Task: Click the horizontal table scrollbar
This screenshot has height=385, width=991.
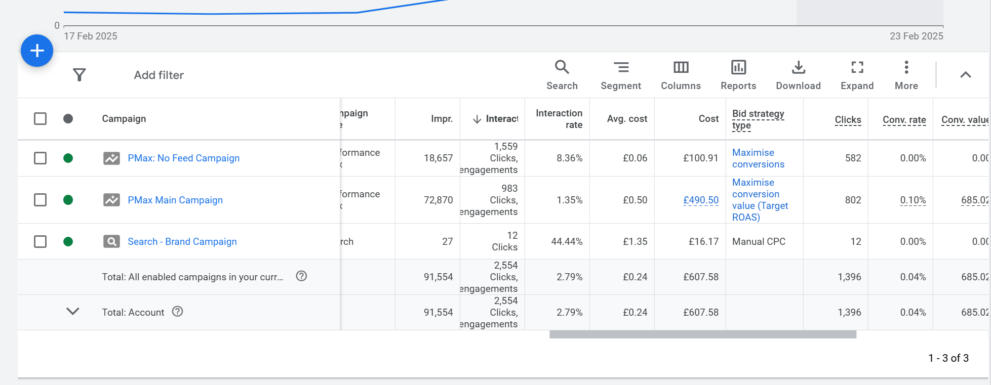Action: [702, 334]
